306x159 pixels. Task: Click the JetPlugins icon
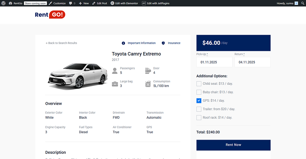(144, 3)
